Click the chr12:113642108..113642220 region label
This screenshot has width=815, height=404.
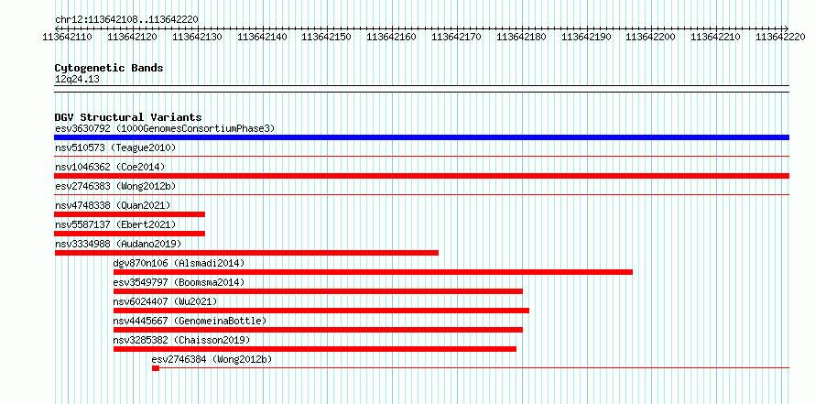(x=126, y=20)
